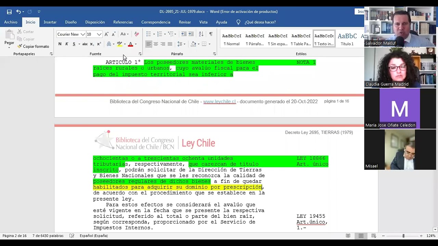Switch to the Vista tab

203,22
